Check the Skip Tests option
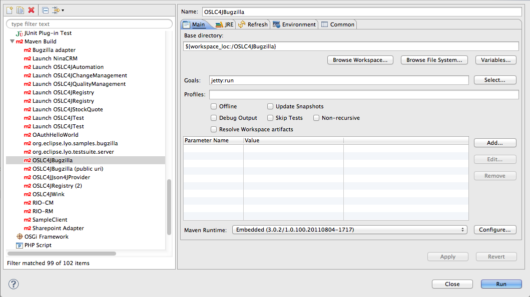Screen dimensions: 530x297 270,118
